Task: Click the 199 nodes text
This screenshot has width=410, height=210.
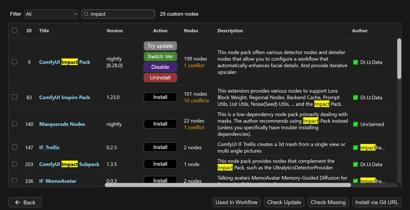Action: point(195,59)
